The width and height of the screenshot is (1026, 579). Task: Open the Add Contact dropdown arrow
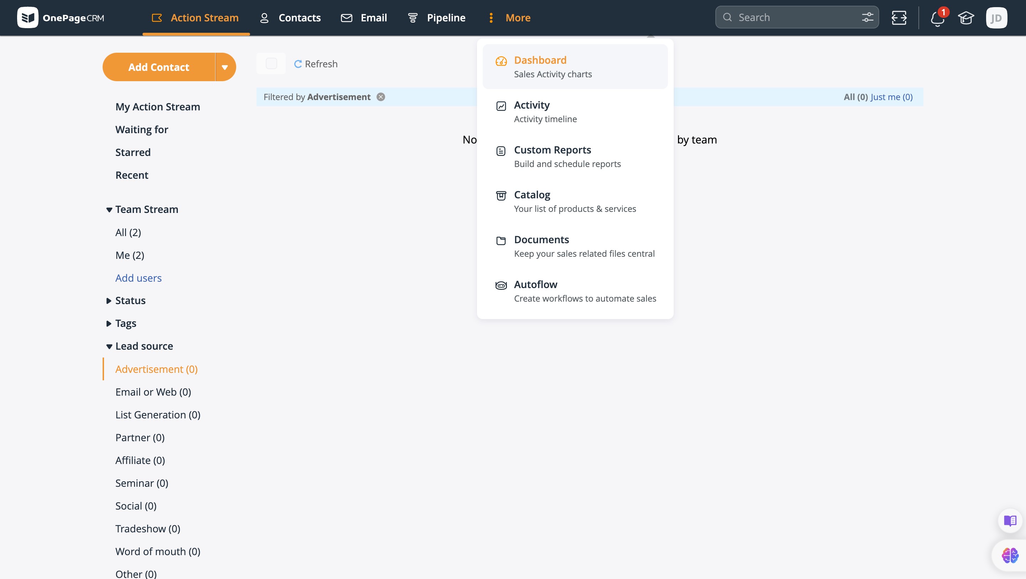(x=225, y=67)
